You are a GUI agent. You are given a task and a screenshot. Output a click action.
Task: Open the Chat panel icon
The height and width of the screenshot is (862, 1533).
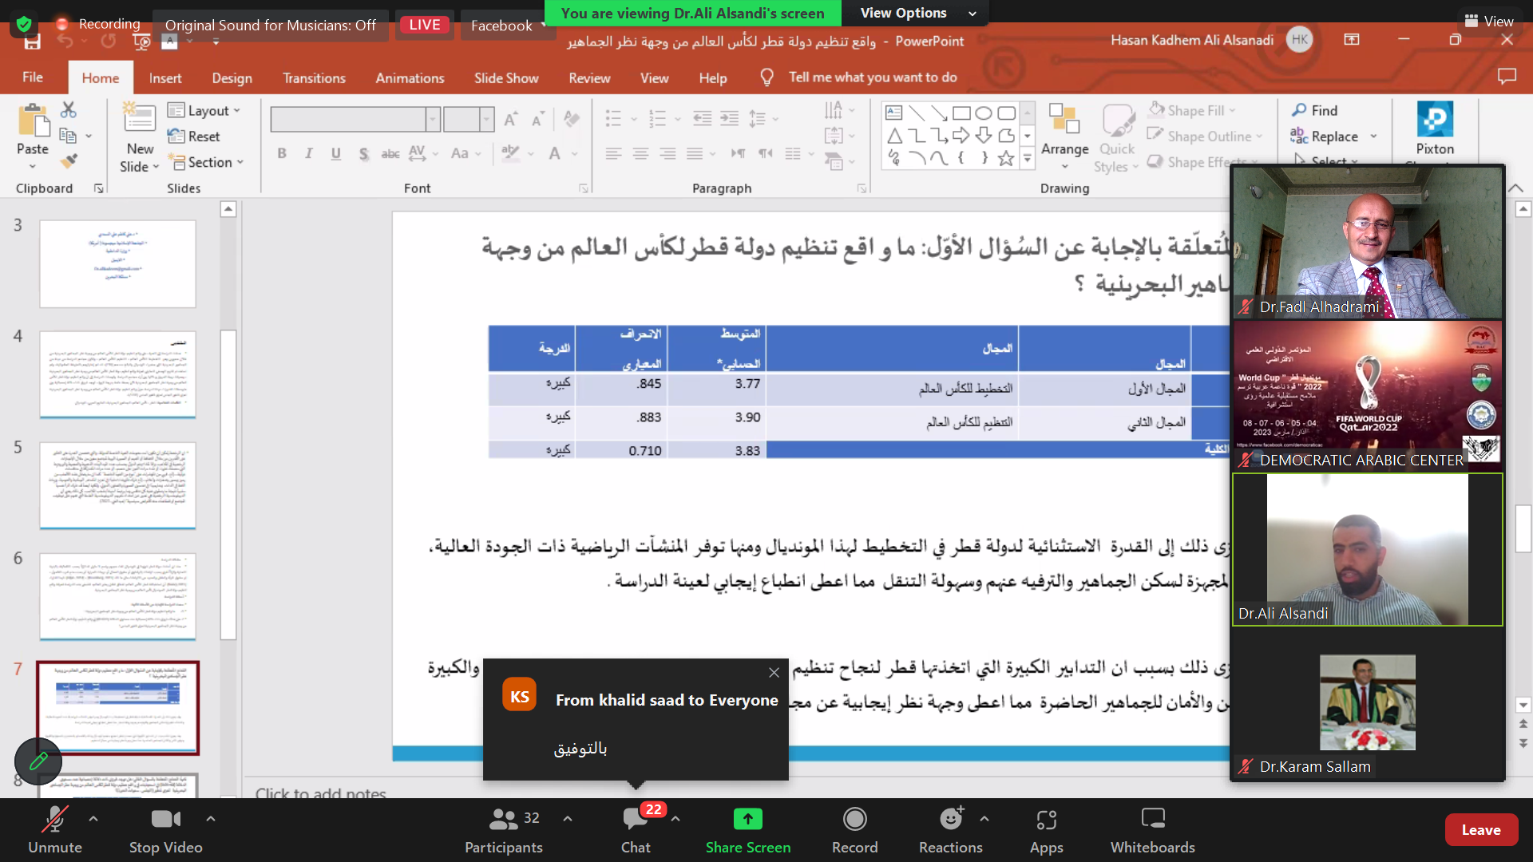coord(636,819)
